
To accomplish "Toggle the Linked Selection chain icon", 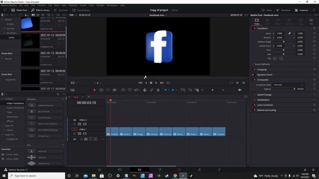I will point(152,90).
